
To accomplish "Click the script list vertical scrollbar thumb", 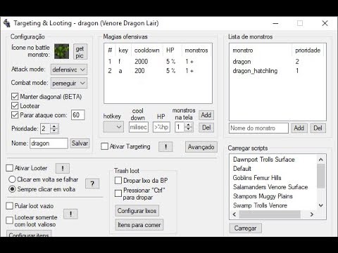I will [321, 176].
